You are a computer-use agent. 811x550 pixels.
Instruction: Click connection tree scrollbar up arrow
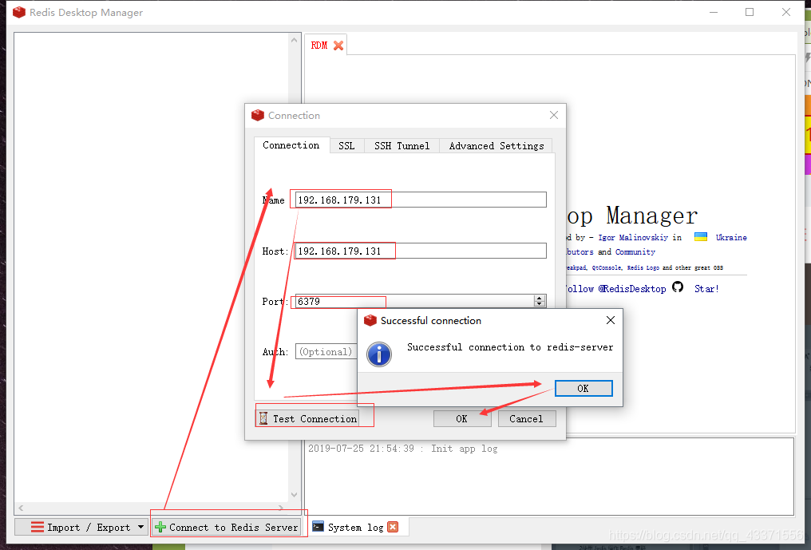click(294, 40)
